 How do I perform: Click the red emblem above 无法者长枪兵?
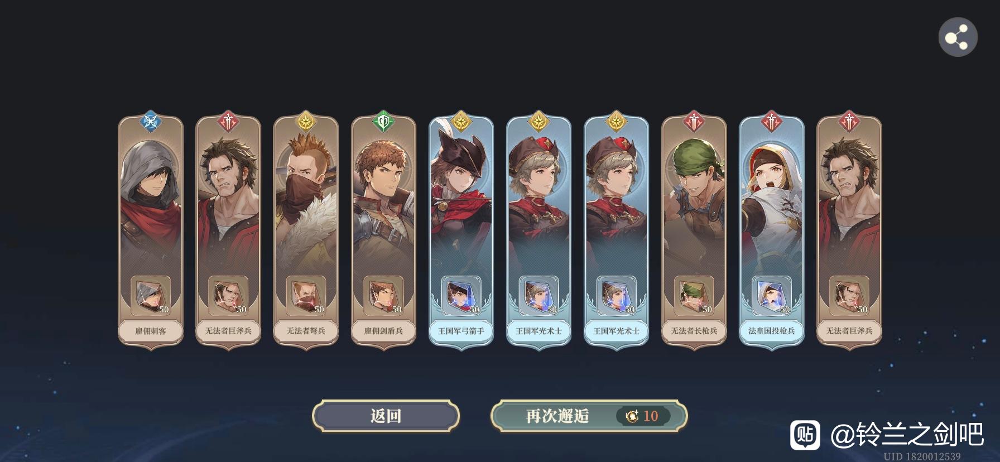[694, 121]
